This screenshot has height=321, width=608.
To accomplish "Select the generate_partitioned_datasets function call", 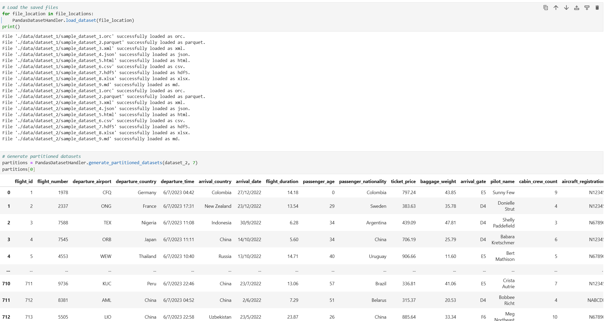I will (125, 163).
